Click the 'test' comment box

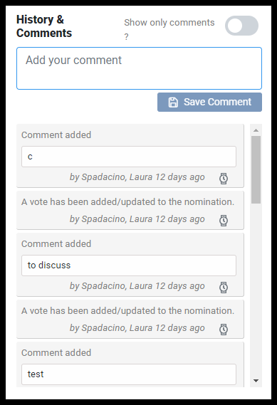point(129,374)
